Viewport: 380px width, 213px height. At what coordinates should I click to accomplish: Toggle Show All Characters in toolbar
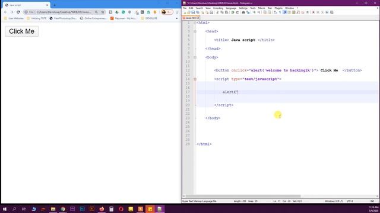coord(280,12)
